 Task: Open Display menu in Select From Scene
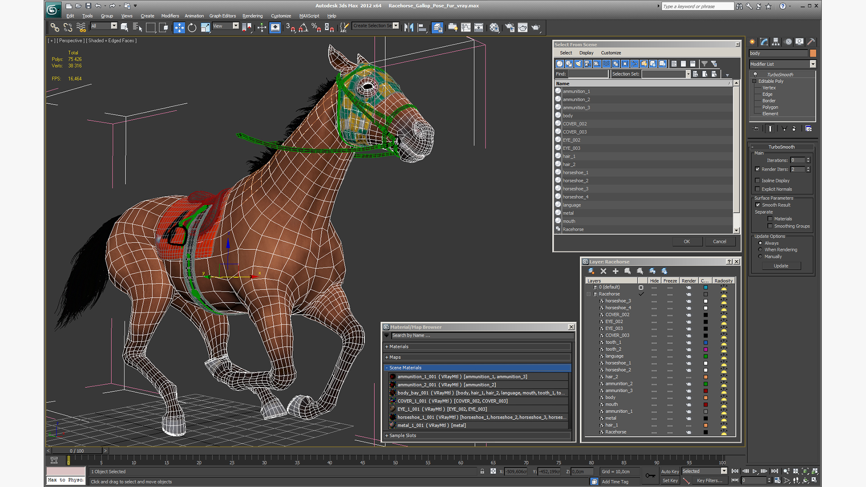point(586,53)
